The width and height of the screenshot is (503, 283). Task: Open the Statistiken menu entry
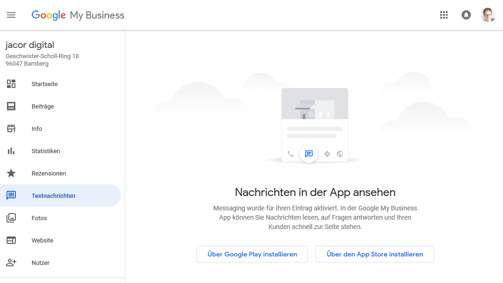46,151
